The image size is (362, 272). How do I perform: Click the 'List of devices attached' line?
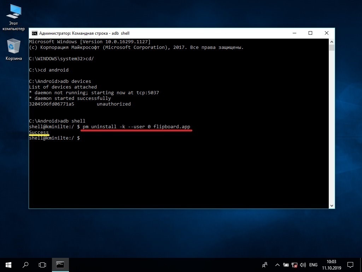[x=63, y=87]
